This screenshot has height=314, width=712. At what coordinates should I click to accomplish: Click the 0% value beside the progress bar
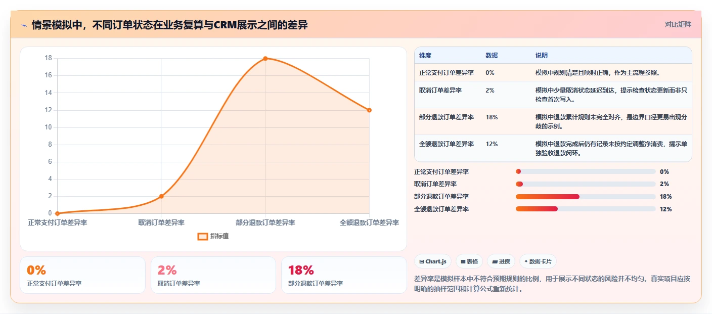(664, 172)
